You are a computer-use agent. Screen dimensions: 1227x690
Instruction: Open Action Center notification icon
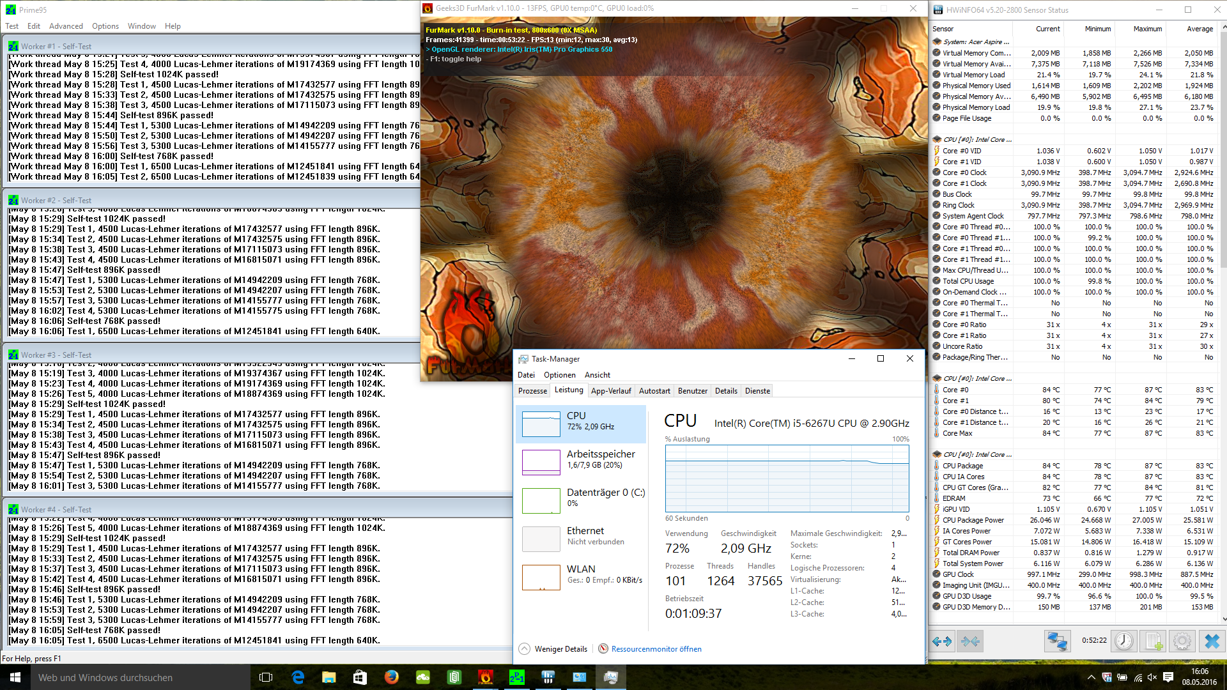coord(1168,677)
